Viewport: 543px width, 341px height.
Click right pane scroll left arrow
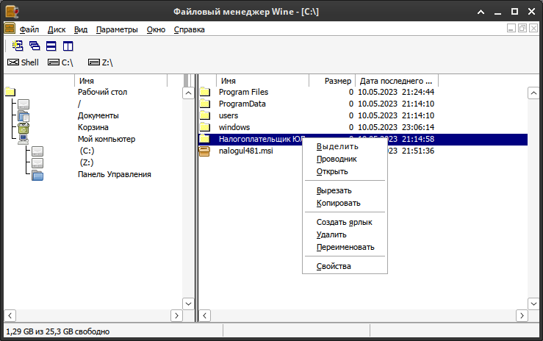pyautogui.click(x=205, y=315)
